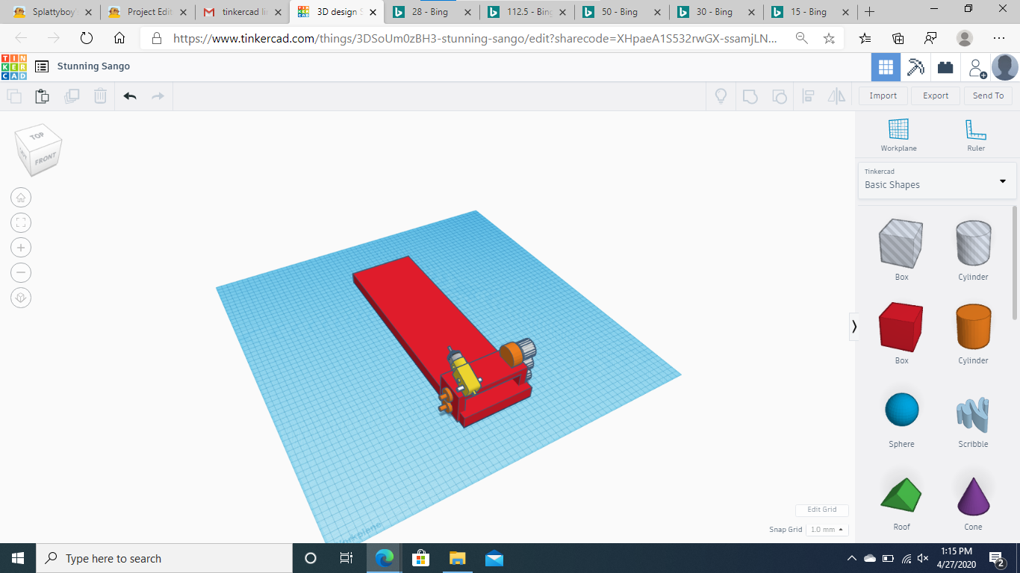
Task: Open the design list icon beside Stunning Sango
Action: (42, 66)
